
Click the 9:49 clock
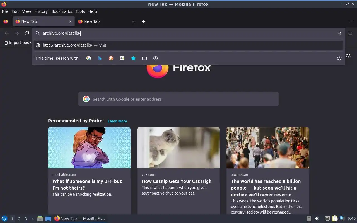point(351,219)
